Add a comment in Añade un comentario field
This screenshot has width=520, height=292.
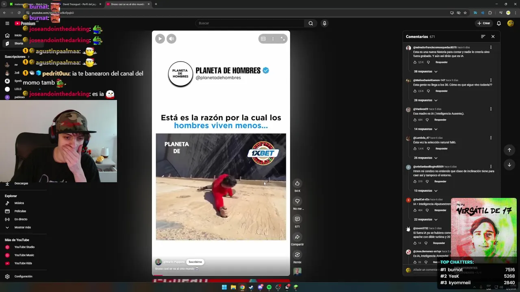(426, 270)
